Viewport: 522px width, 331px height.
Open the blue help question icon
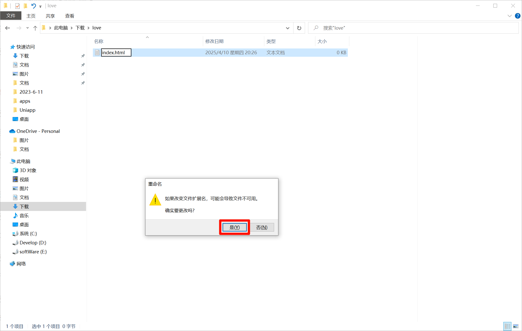pos(517,16)
